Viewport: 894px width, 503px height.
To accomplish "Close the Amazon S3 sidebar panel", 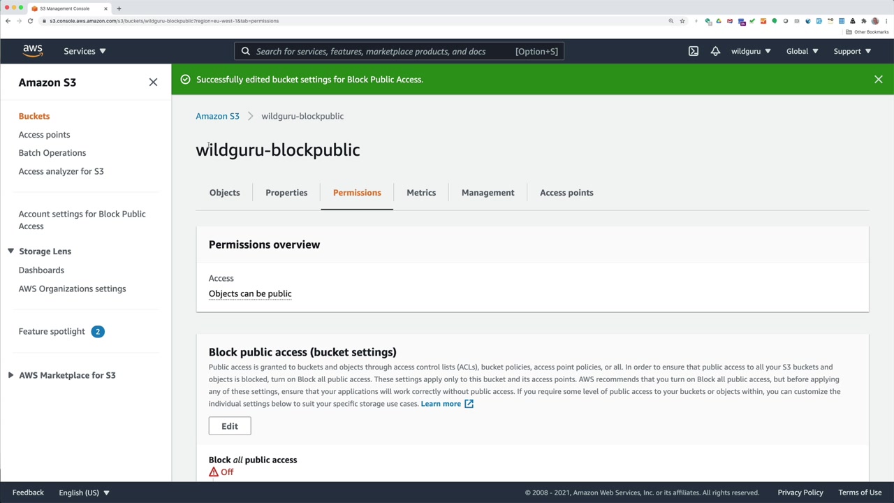I will click(x=153, y=82).
